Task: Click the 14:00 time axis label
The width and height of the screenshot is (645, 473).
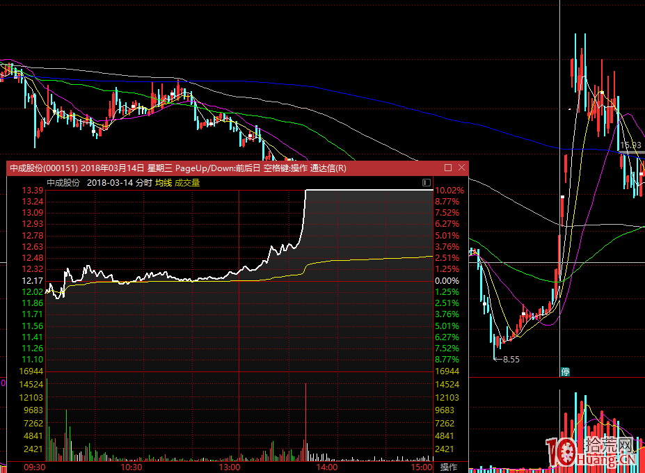Action: point(326,467)
